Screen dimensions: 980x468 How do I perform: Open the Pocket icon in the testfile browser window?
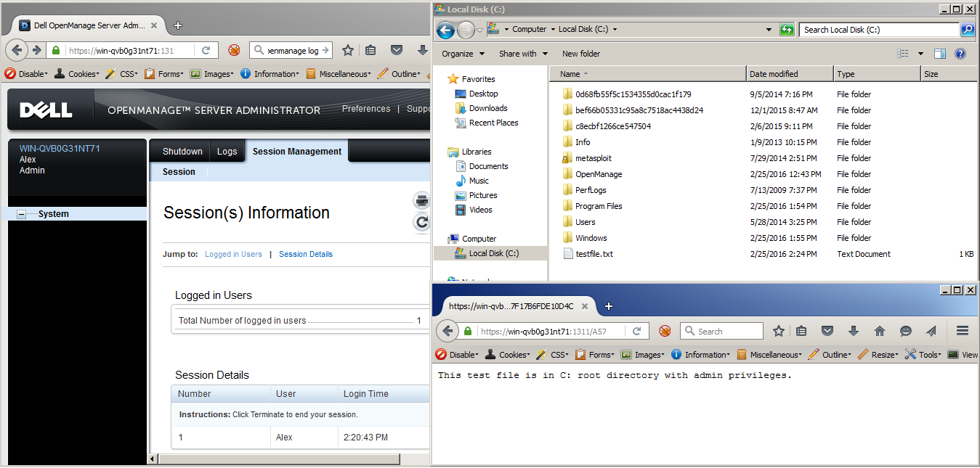827,331
